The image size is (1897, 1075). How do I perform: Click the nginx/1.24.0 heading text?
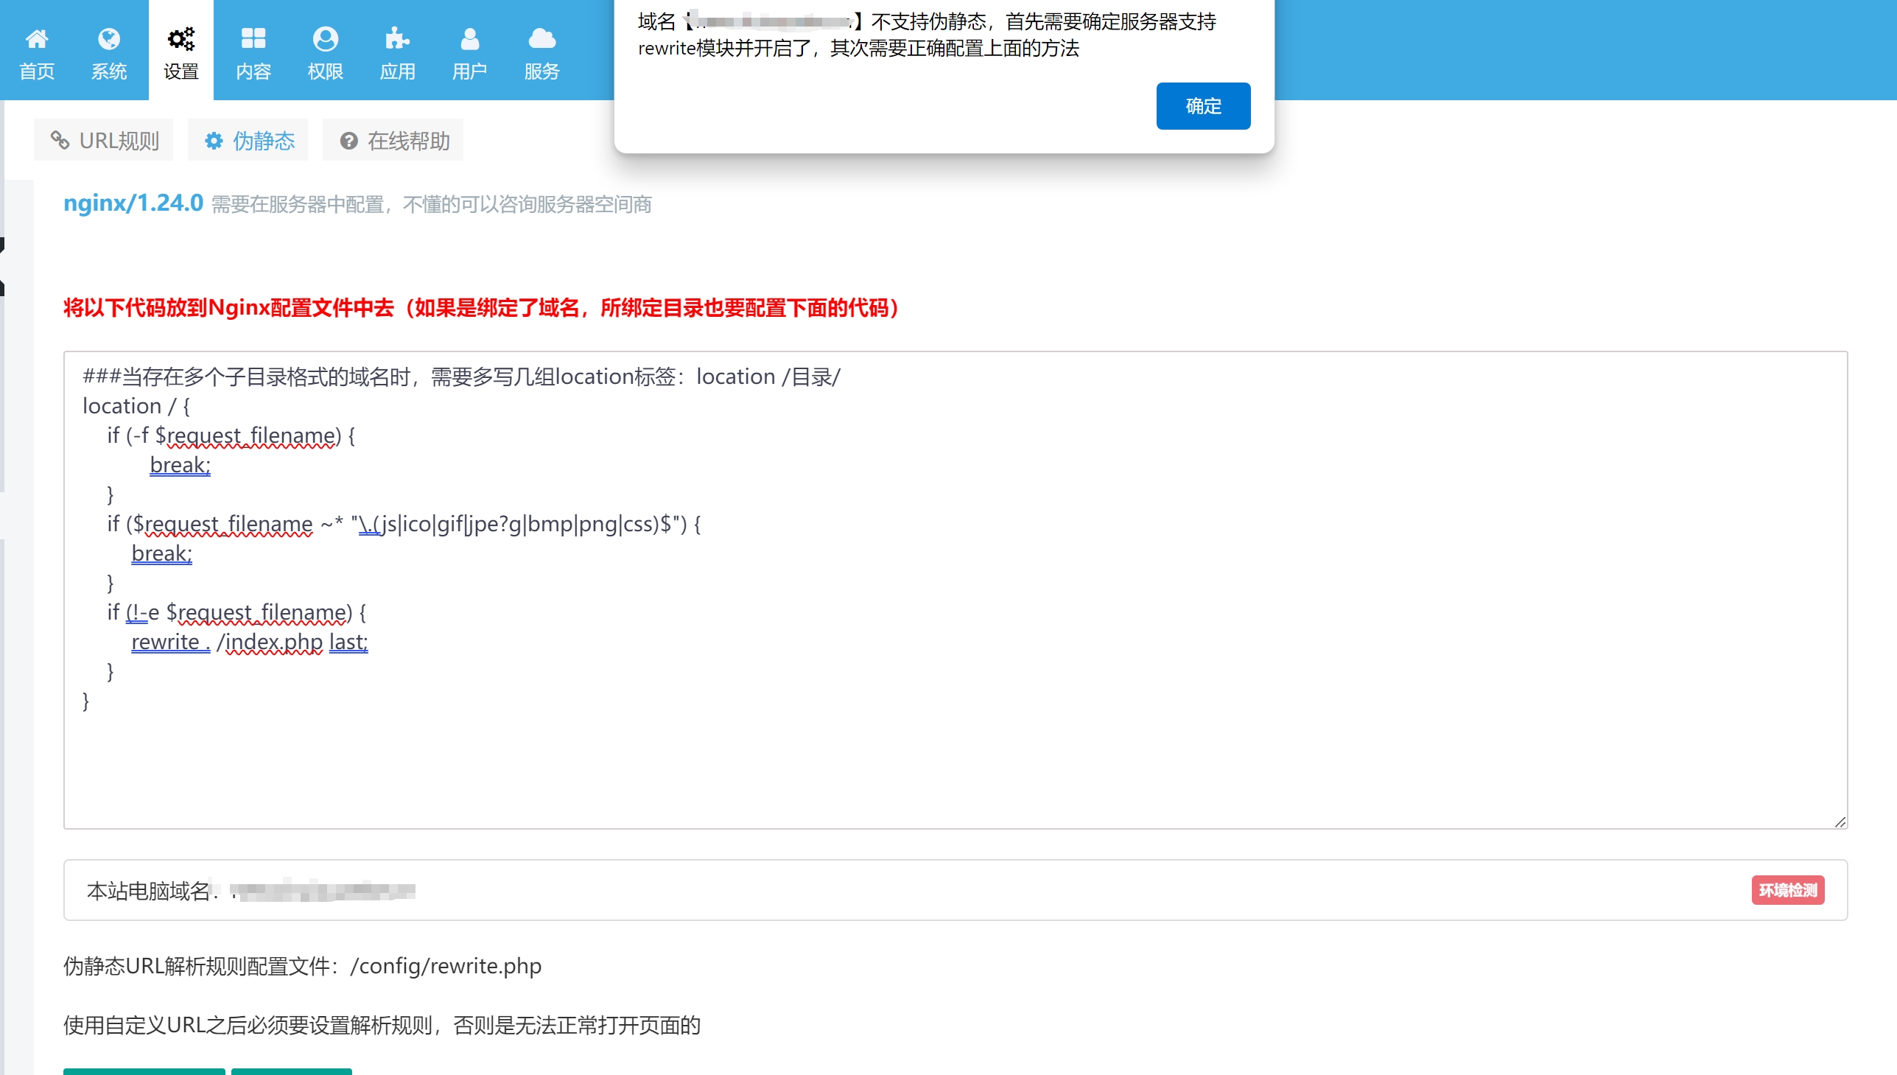pos(133,203)
